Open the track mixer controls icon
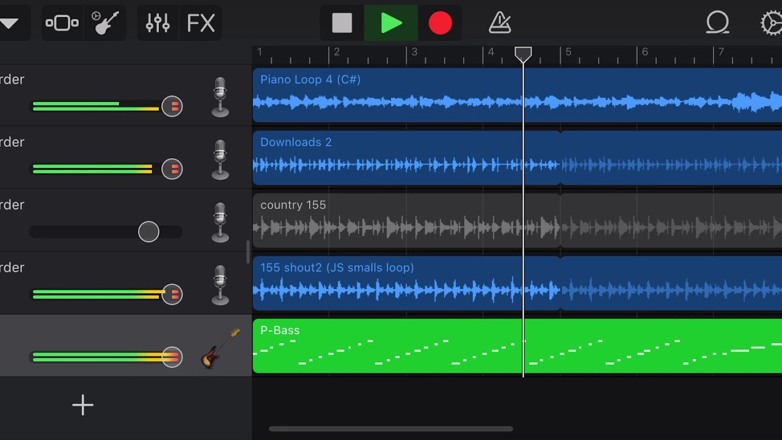Image resolution: width=782 pixels, height=440 pixels. pyautogui.click(x=158, y=23)
